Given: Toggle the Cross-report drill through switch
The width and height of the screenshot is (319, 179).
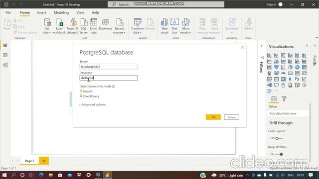Looking at the screenshot, I should pos(279,138).
